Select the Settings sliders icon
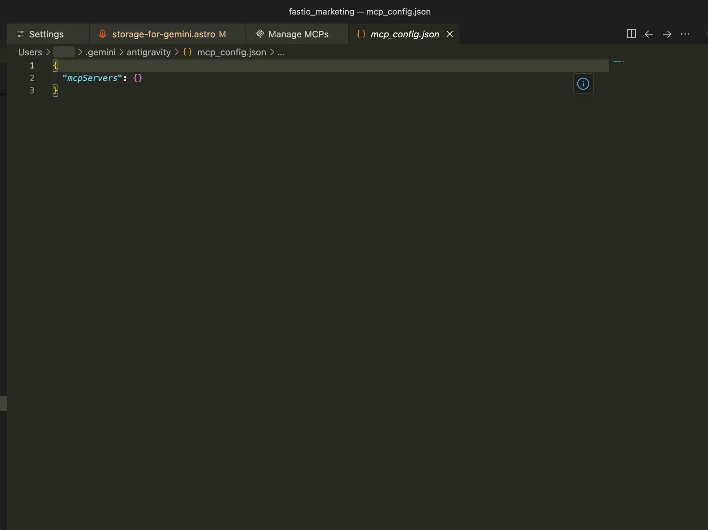The image size is (708, 530). (20, 34)
